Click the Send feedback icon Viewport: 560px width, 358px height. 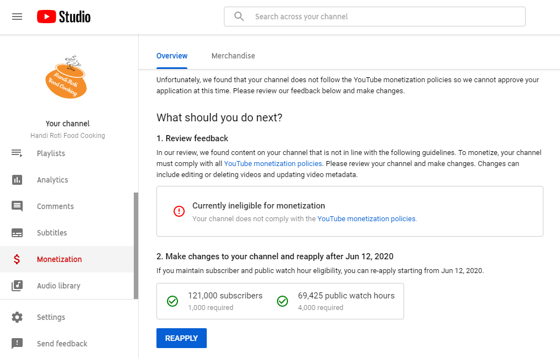pos(17,344)
